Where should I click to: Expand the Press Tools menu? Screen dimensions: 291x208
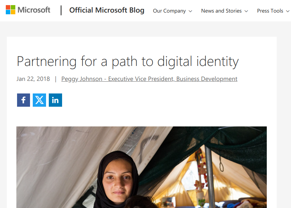pos(273,11)
